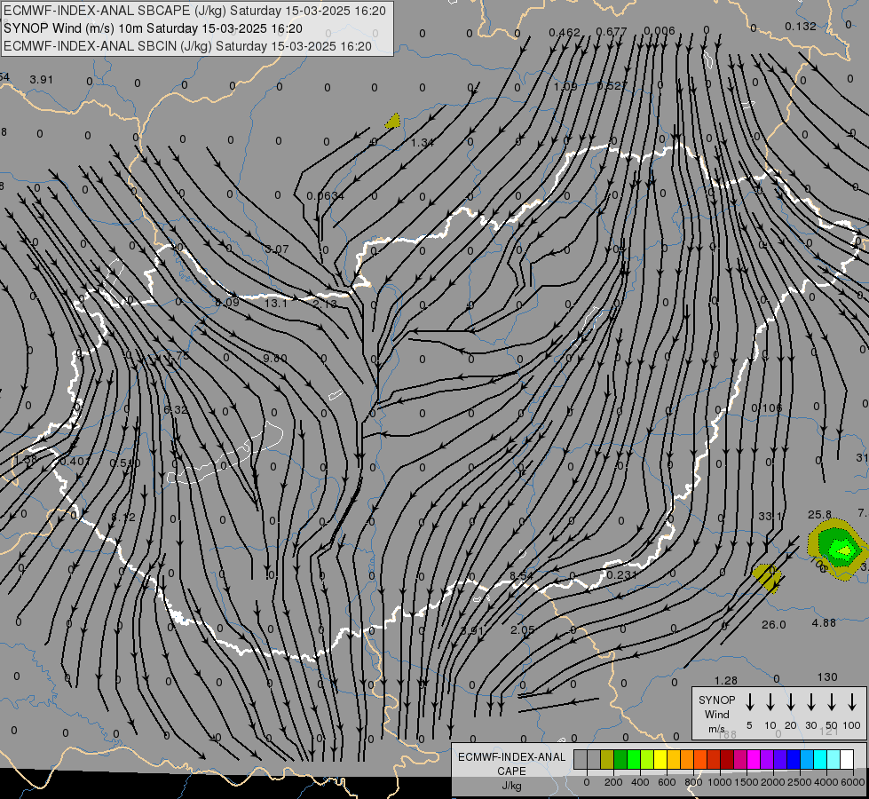The height and width of the screenshot is (799, 869).
Task: Click the 0.132 value on the map
Action: tap(801, 26)
